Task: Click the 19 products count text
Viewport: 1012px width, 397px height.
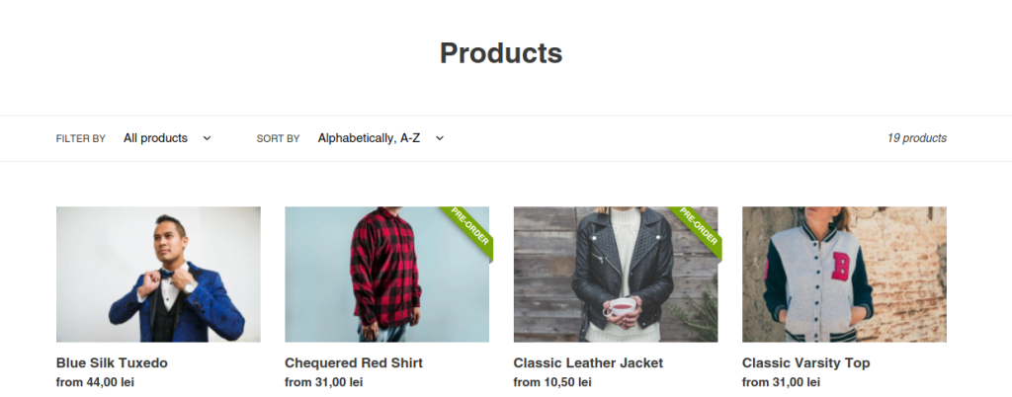Action: pos(916,138)
